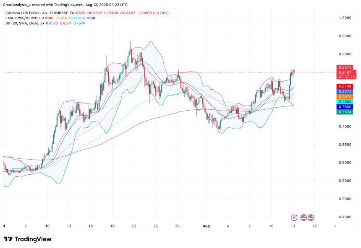
Task: Click the 1.0000 price scale level
Action: click(x=345, y=18)
